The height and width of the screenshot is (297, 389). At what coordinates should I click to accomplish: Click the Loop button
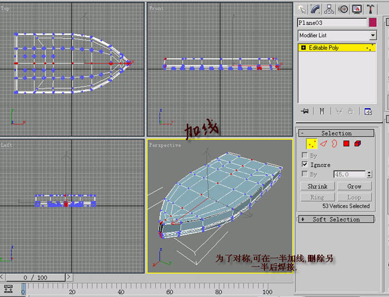click(x=355, y=197)
